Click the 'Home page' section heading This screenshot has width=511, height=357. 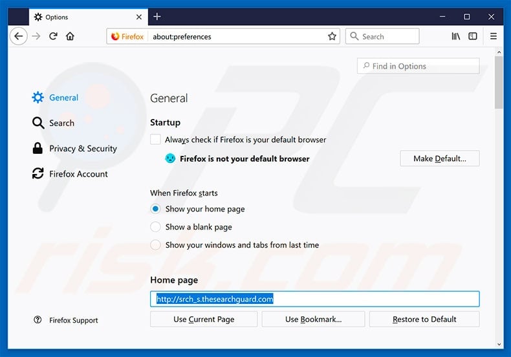[x=174, y=280]
